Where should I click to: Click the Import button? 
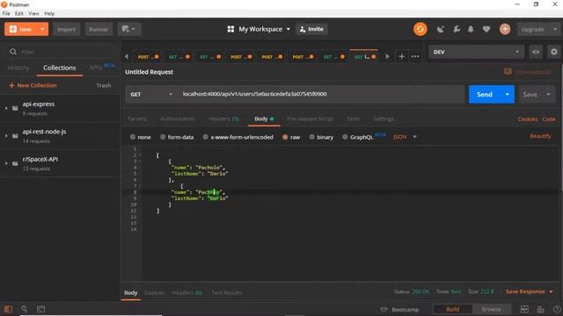coord(67,29)
